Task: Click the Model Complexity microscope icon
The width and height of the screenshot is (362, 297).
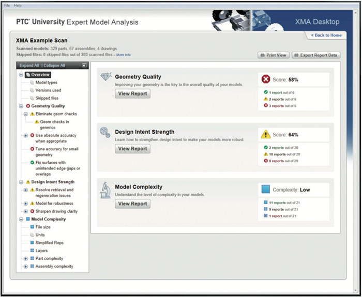Action: click(105, 190)
